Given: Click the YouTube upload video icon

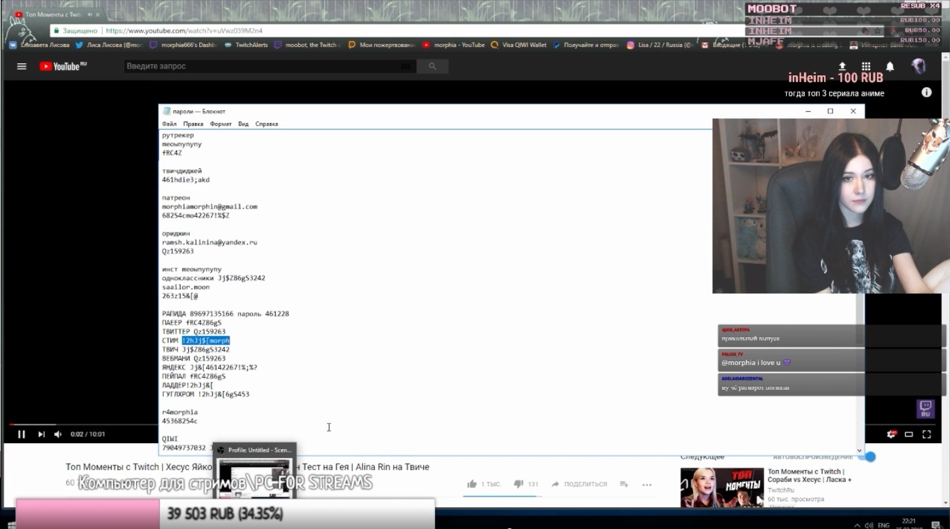Looking at the screenshot, I should pyautogui.click(x=842, y=66).
